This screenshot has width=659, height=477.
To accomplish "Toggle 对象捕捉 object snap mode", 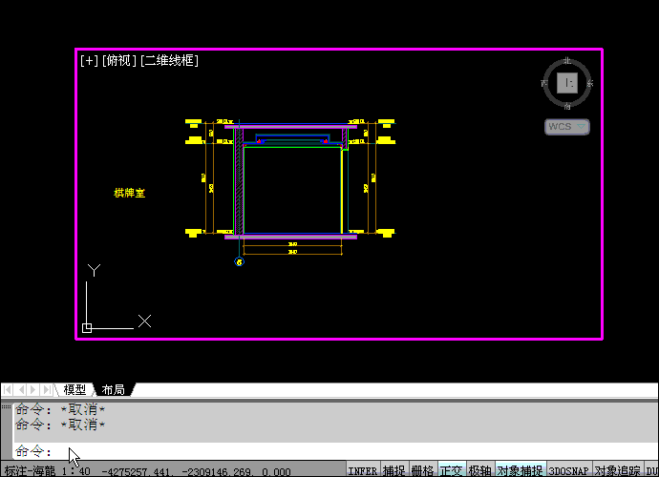I will click(520, 470).
